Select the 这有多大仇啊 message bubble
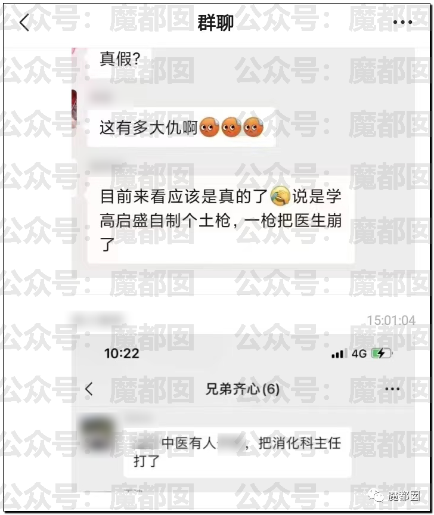 pos(181,127)
